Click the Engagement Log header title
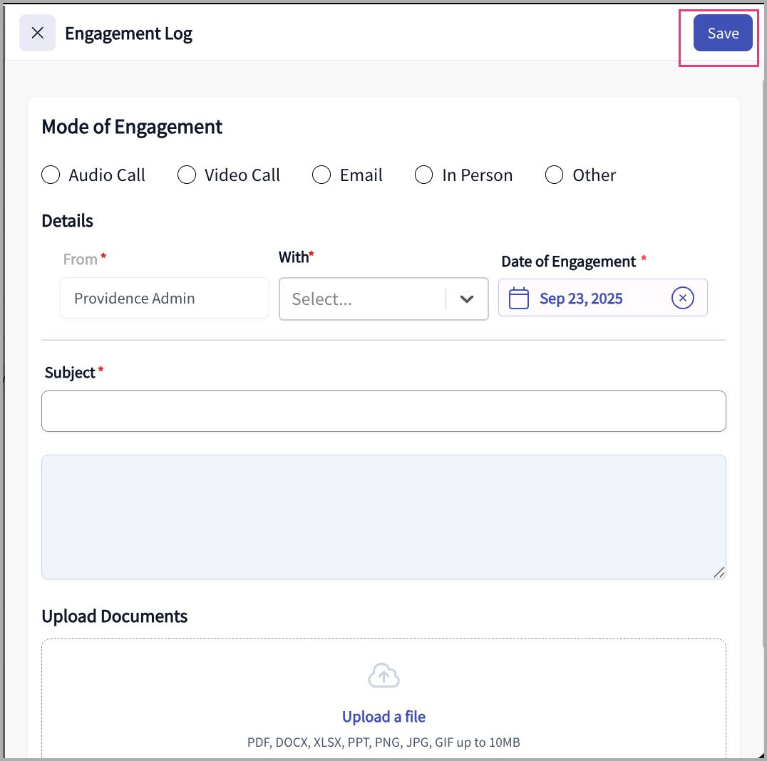 128,33
